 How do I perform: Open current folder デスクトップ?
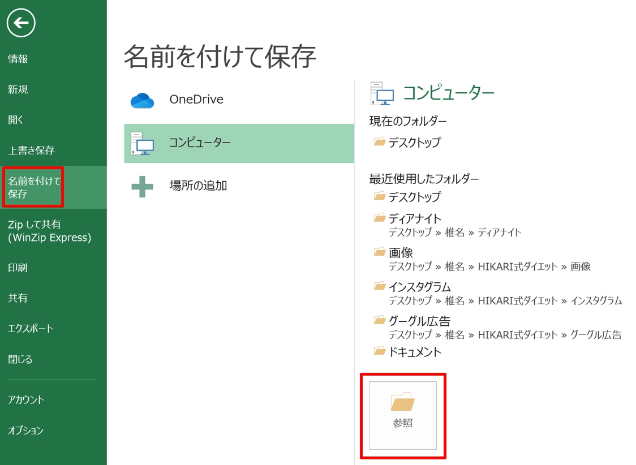pyautogui.click(x=415, y=143)
